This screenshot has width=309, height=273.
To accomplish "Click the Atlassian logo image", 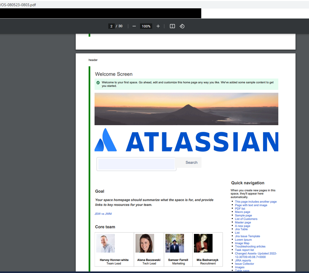I will [187, 140].
